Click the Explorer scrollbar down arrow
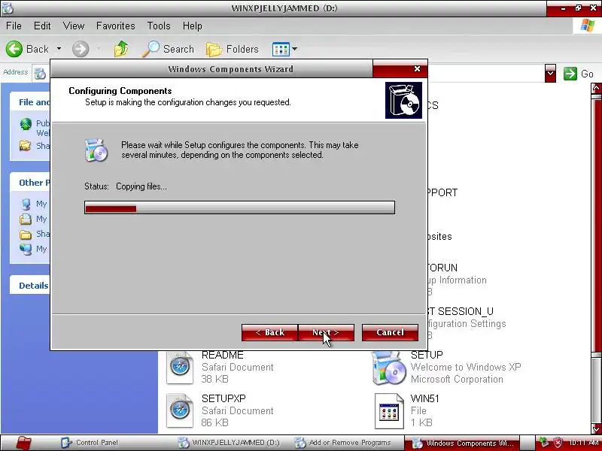Screen dimensions: 602x451 pos(596,428)
